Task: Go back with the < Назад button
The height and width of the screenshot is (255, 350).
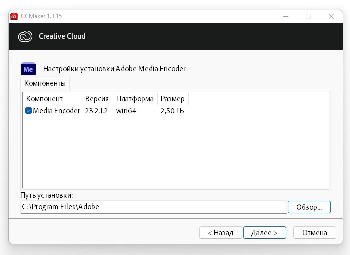Action: (x=221, y=233)
